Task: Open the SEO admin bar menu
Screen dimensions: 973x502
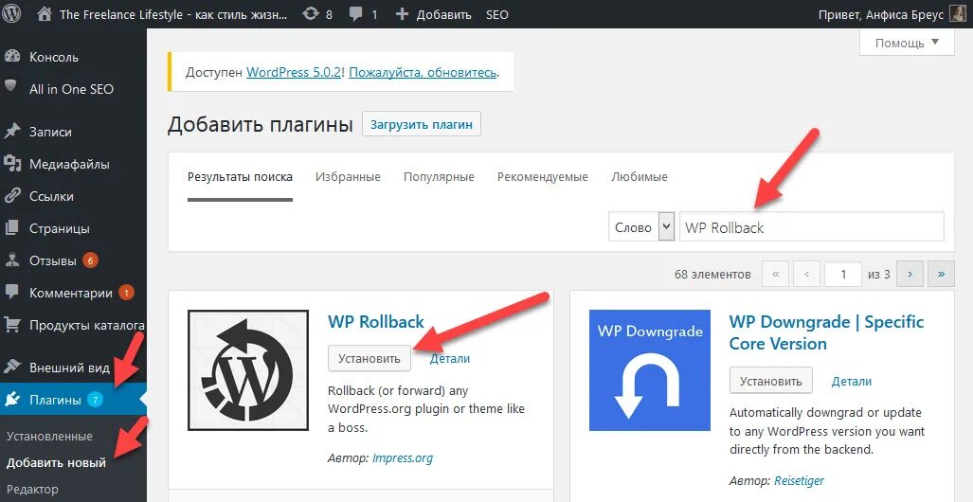Action: tap(497, 14)
